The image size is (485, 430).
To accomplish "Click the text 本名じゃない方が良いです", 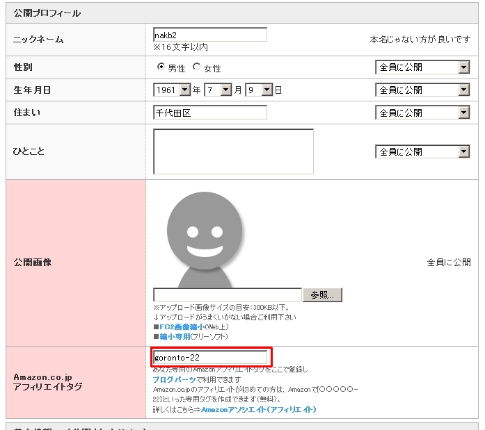I will pyautogui.click(x=420, y=39).
